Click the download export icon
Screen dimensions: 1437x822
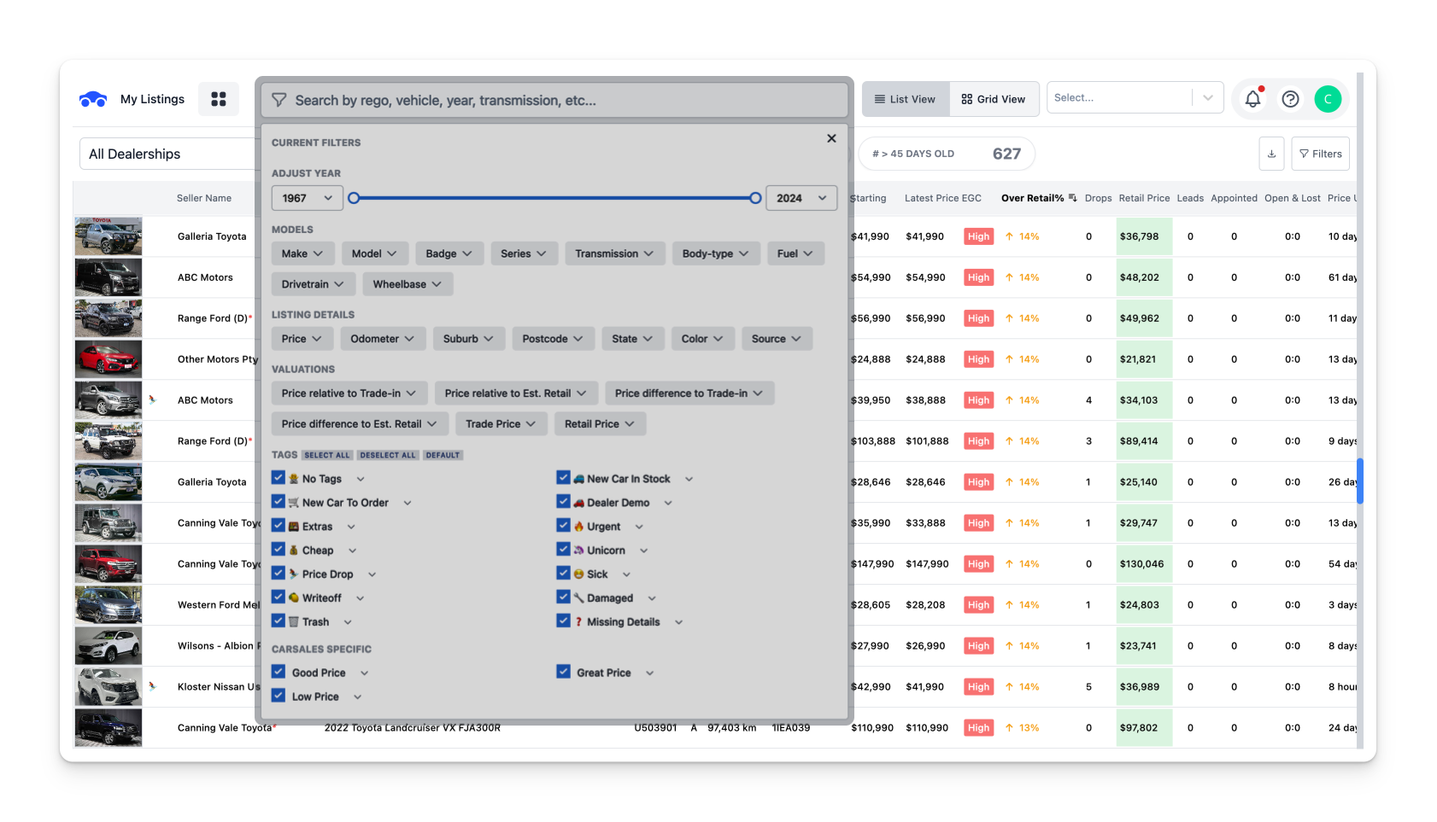[x=1271, y=154]
